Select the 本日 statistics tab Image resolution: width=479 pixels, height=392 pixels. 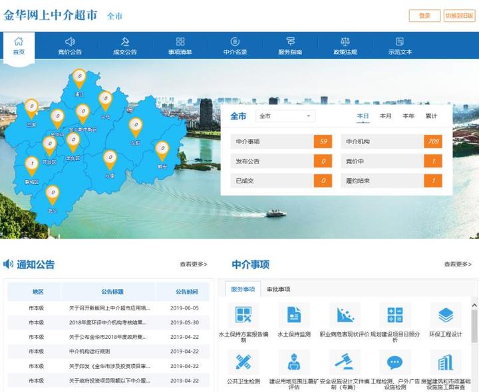click(x=363, y=116)
